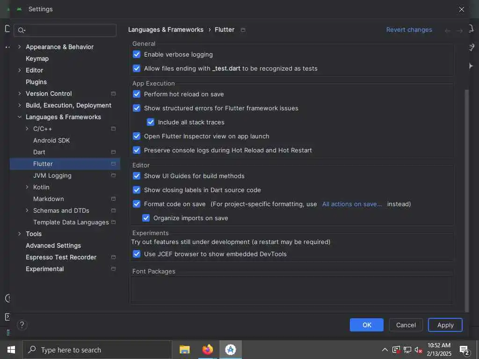Show hidden system tray icons
This screenshot has width=479, height=359.
(385, 350)
